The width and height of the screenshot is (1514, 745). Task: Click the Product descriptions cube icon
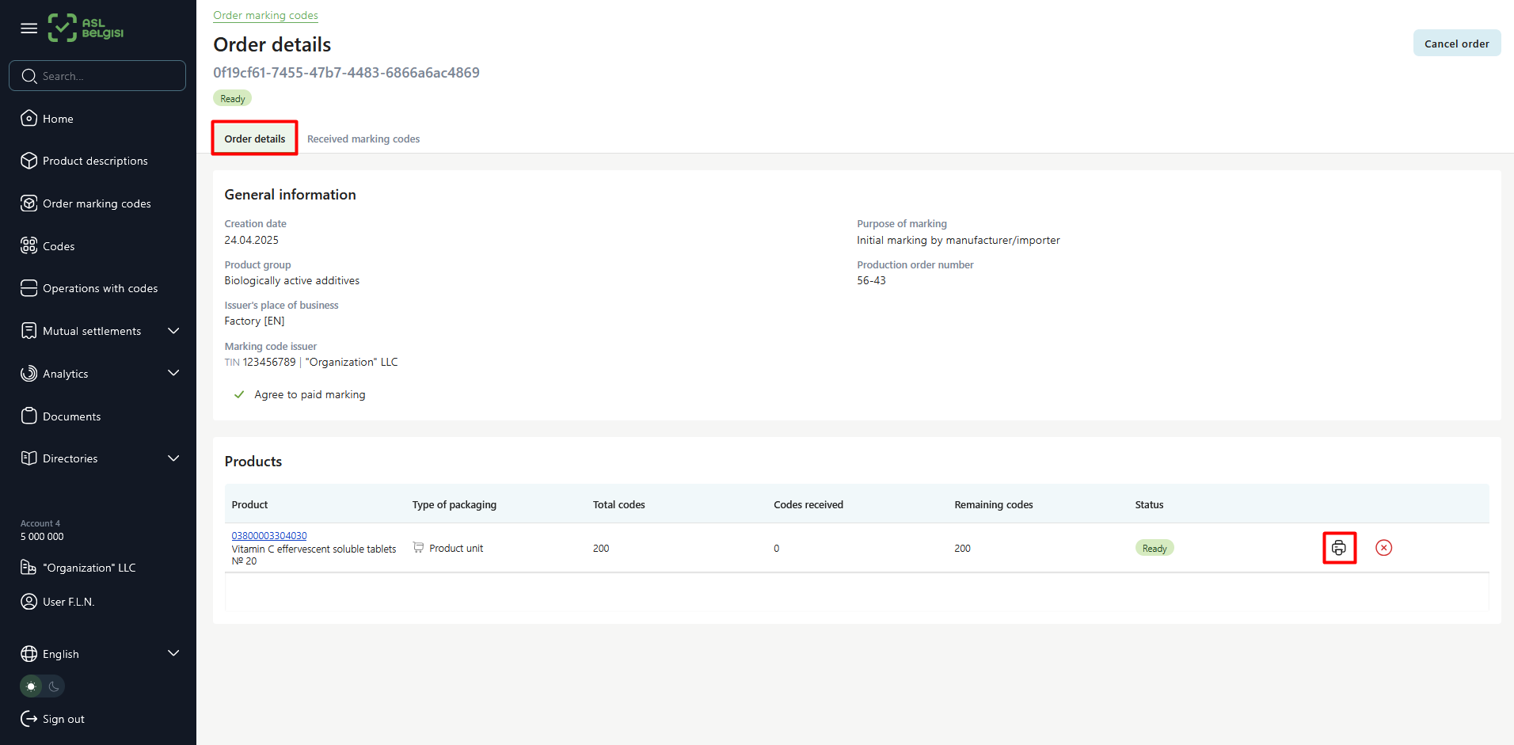(x=29, y=161)
